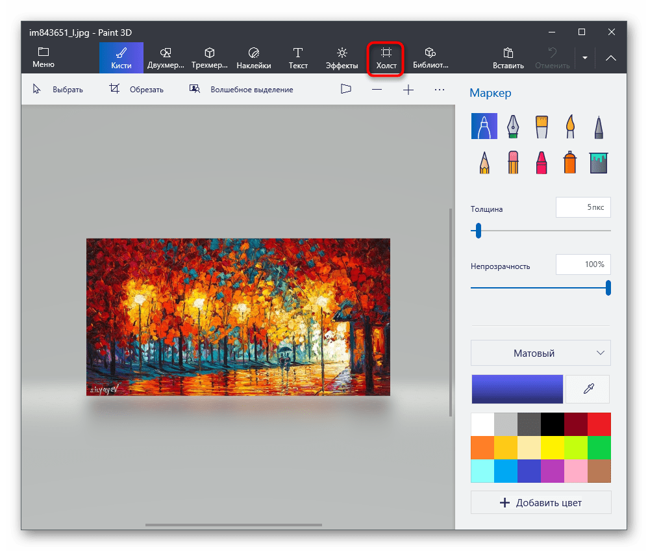This screenshot has height=551, width=648.
Task: Click the Добавить цвет button
Action: tap(540, 502)
